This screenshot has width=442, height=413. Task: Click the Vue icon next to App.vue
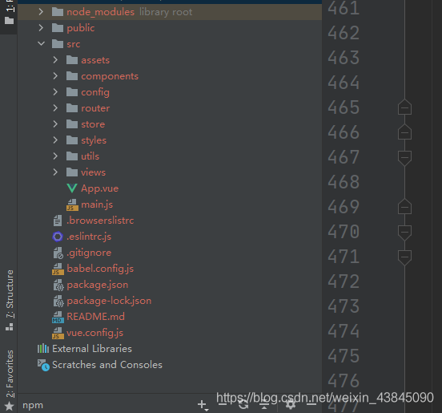(x=72, y=188)
